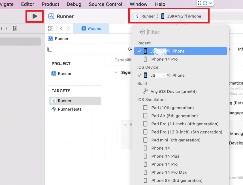Choose iPad (10th generation) simulator

[x=180, y=108]
